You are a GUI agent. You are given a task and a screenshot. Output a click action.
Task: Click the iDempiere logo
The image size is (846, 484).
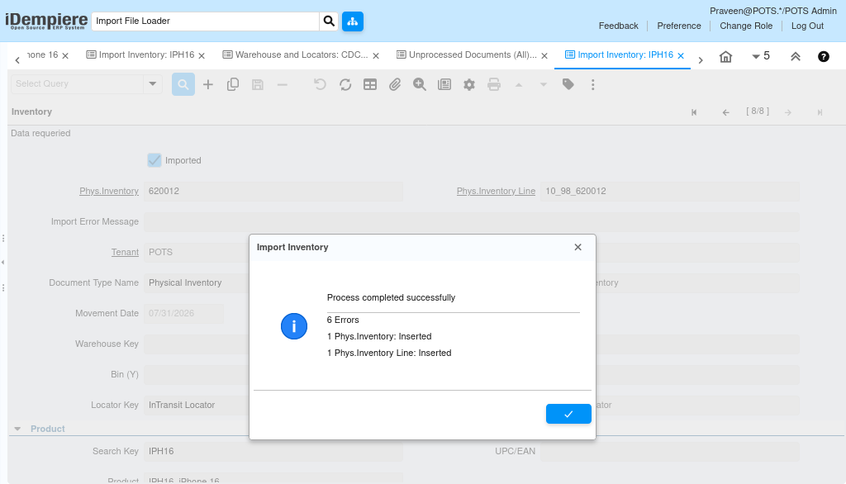(46, 21)
